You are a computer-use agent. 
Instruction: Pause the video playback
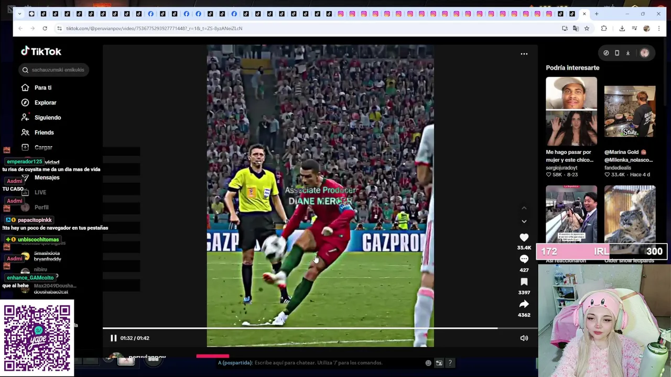point(113,338)
